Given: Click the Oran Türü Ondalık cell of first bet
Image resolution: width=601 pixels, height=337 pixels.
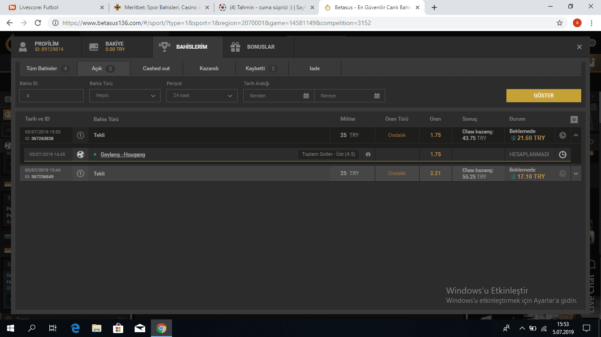Looking at the screenshot, I should 397,135.
